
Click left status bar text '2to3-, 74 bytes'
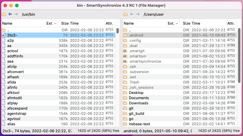tap(17, 131)
